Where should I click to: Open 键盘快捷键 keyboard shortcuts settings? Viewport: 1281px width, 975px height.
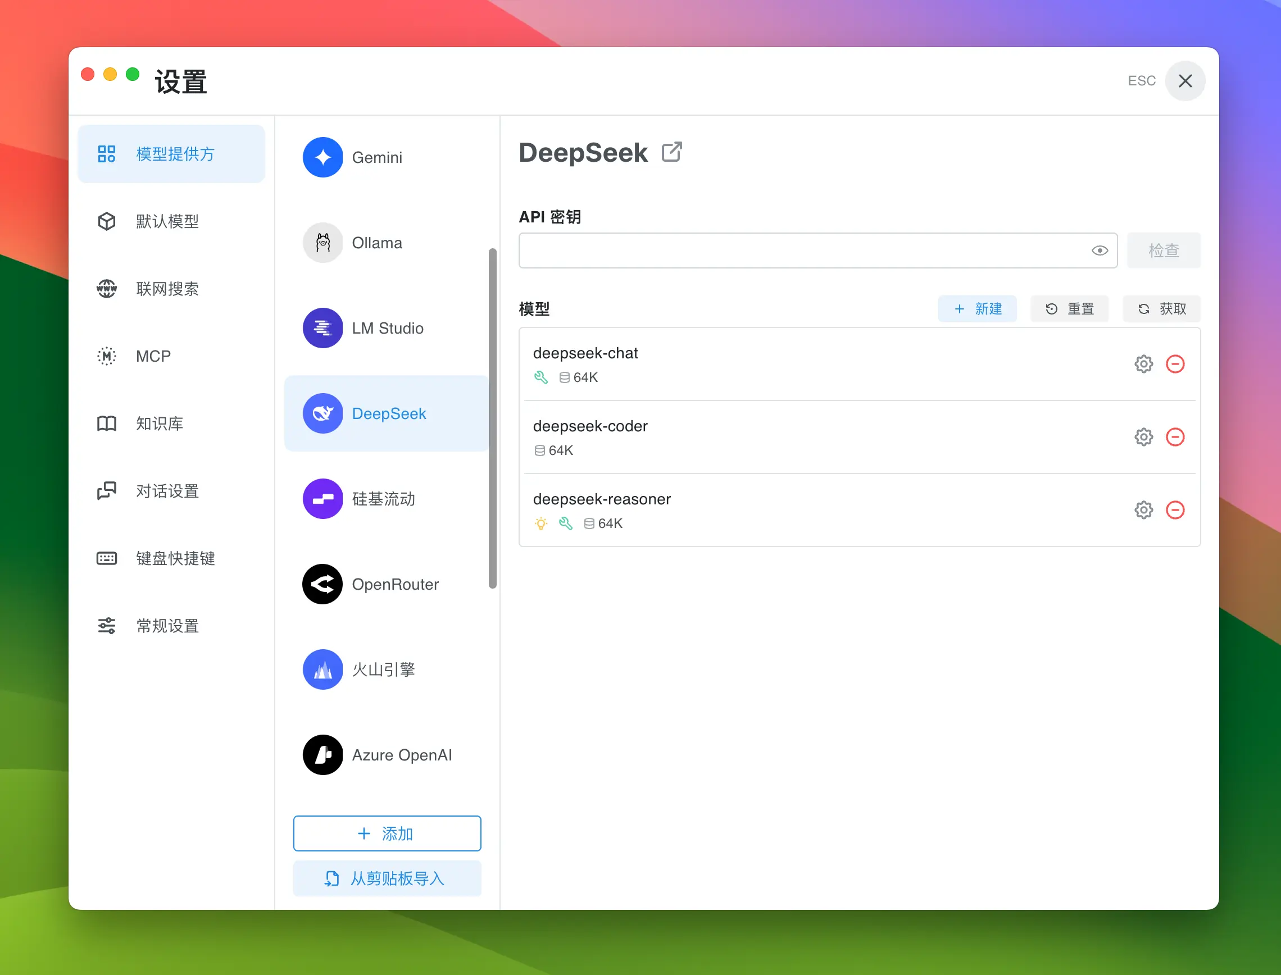pyautogui.click(x=175, y=558)
